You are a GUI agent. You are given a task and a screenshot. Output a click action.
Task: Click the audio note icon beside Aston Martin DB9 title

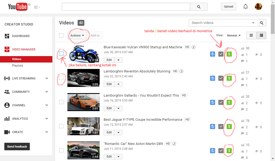point(174,144)
